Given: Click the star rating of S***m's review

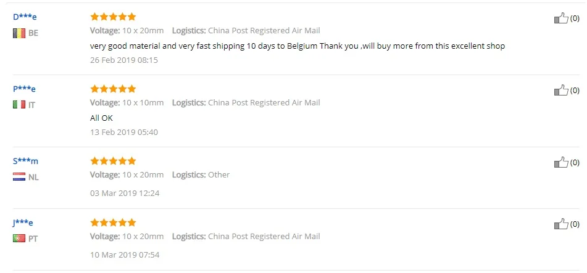Looking at the screenshot, I should 113,161.
